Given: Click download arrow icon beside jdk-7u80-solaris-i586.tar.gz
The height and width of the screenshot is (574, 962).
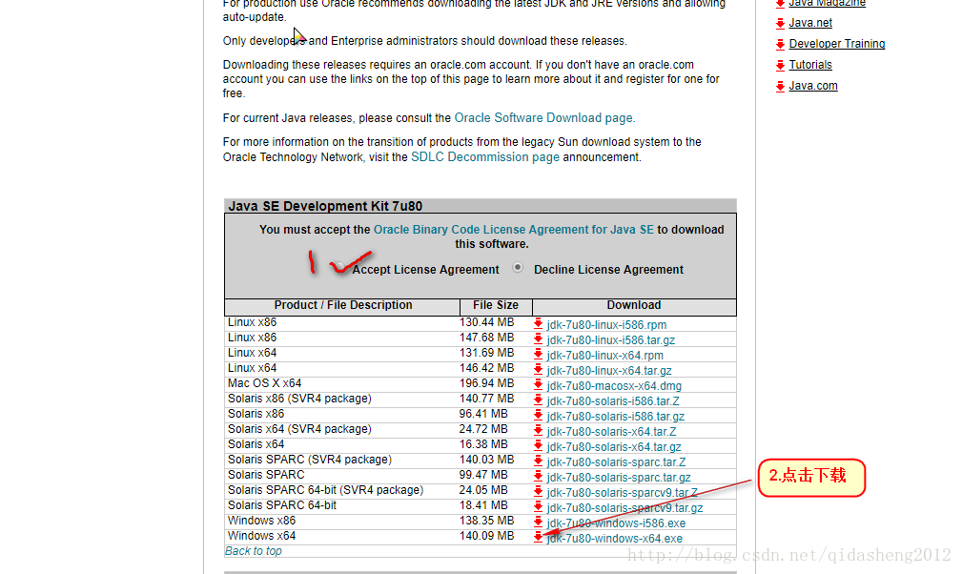Looking at the screenshot, I should pyautogui.click(x=538, y=415).
